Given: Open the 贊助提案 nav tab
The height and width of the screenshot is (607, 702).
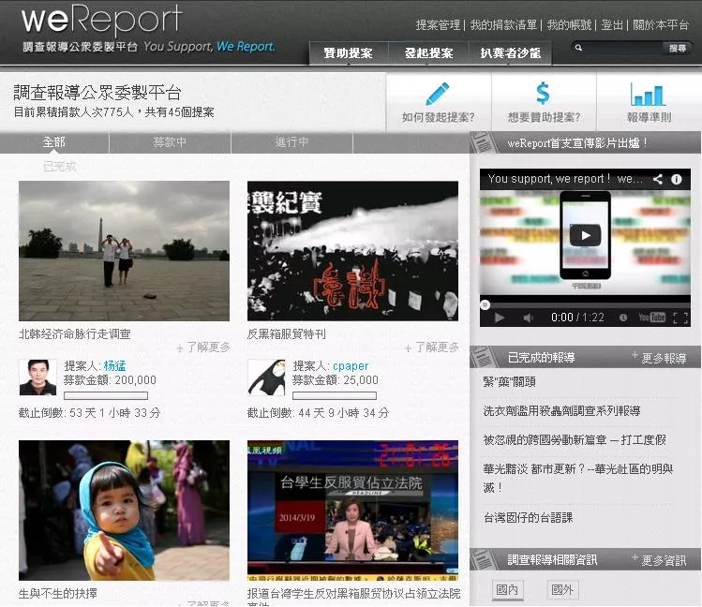Looking at the screenshot, I should 349,53.
